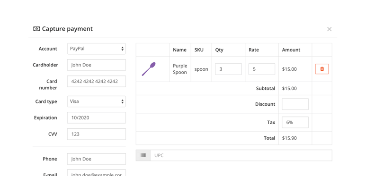Select the CVV input box

click(x=97, y=134)
